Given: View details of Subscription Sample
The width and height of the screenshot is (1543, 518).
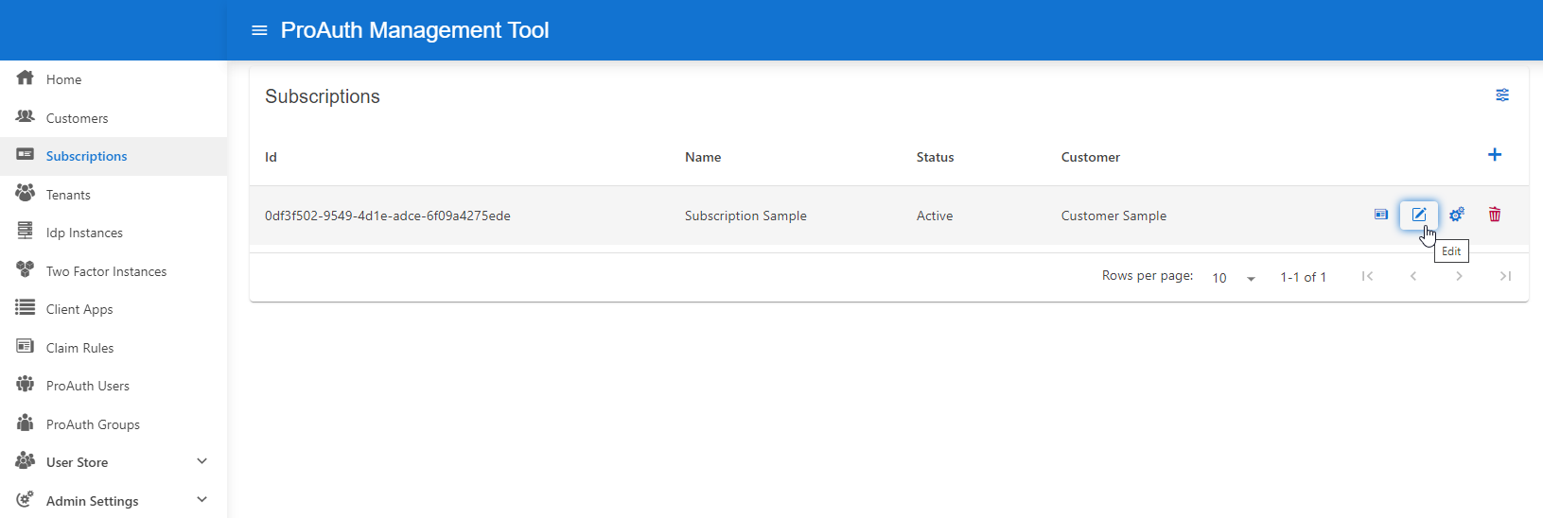Looking at the screenshot, I should coord(1381,215).
